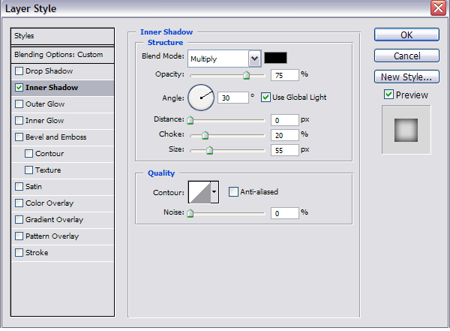Click the New Style... button
The height and width of the screenshot is (331, 450).
click(406, 77)
